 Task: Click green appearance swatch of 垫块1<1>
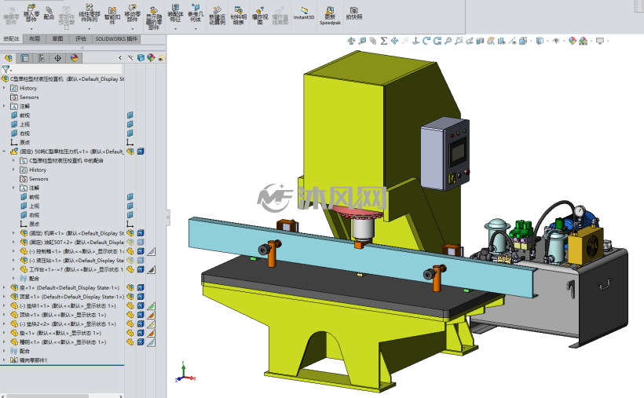tap(151, 305)
